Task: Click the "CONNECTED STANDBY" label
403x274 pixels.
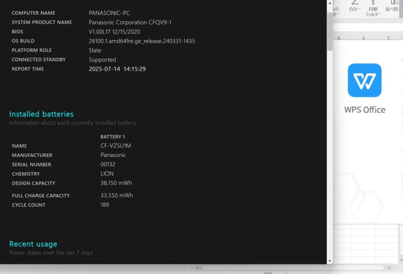Action: (x=39, y=60)
